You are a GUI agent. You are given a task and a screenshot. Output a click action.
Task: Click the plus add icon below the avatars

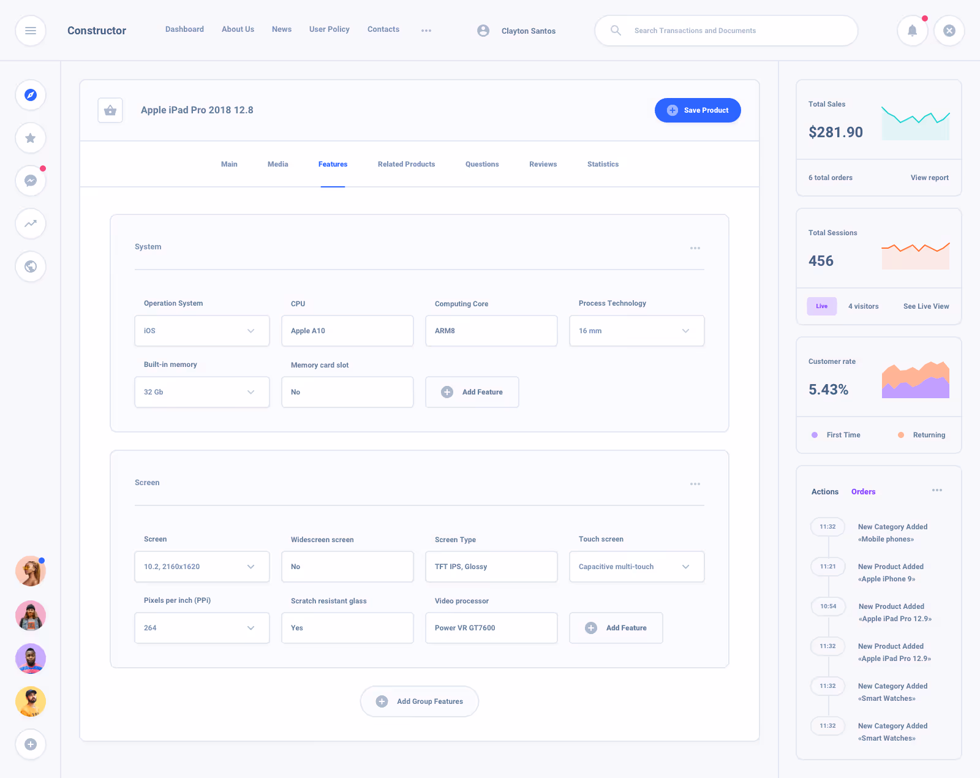coord(31,744)
